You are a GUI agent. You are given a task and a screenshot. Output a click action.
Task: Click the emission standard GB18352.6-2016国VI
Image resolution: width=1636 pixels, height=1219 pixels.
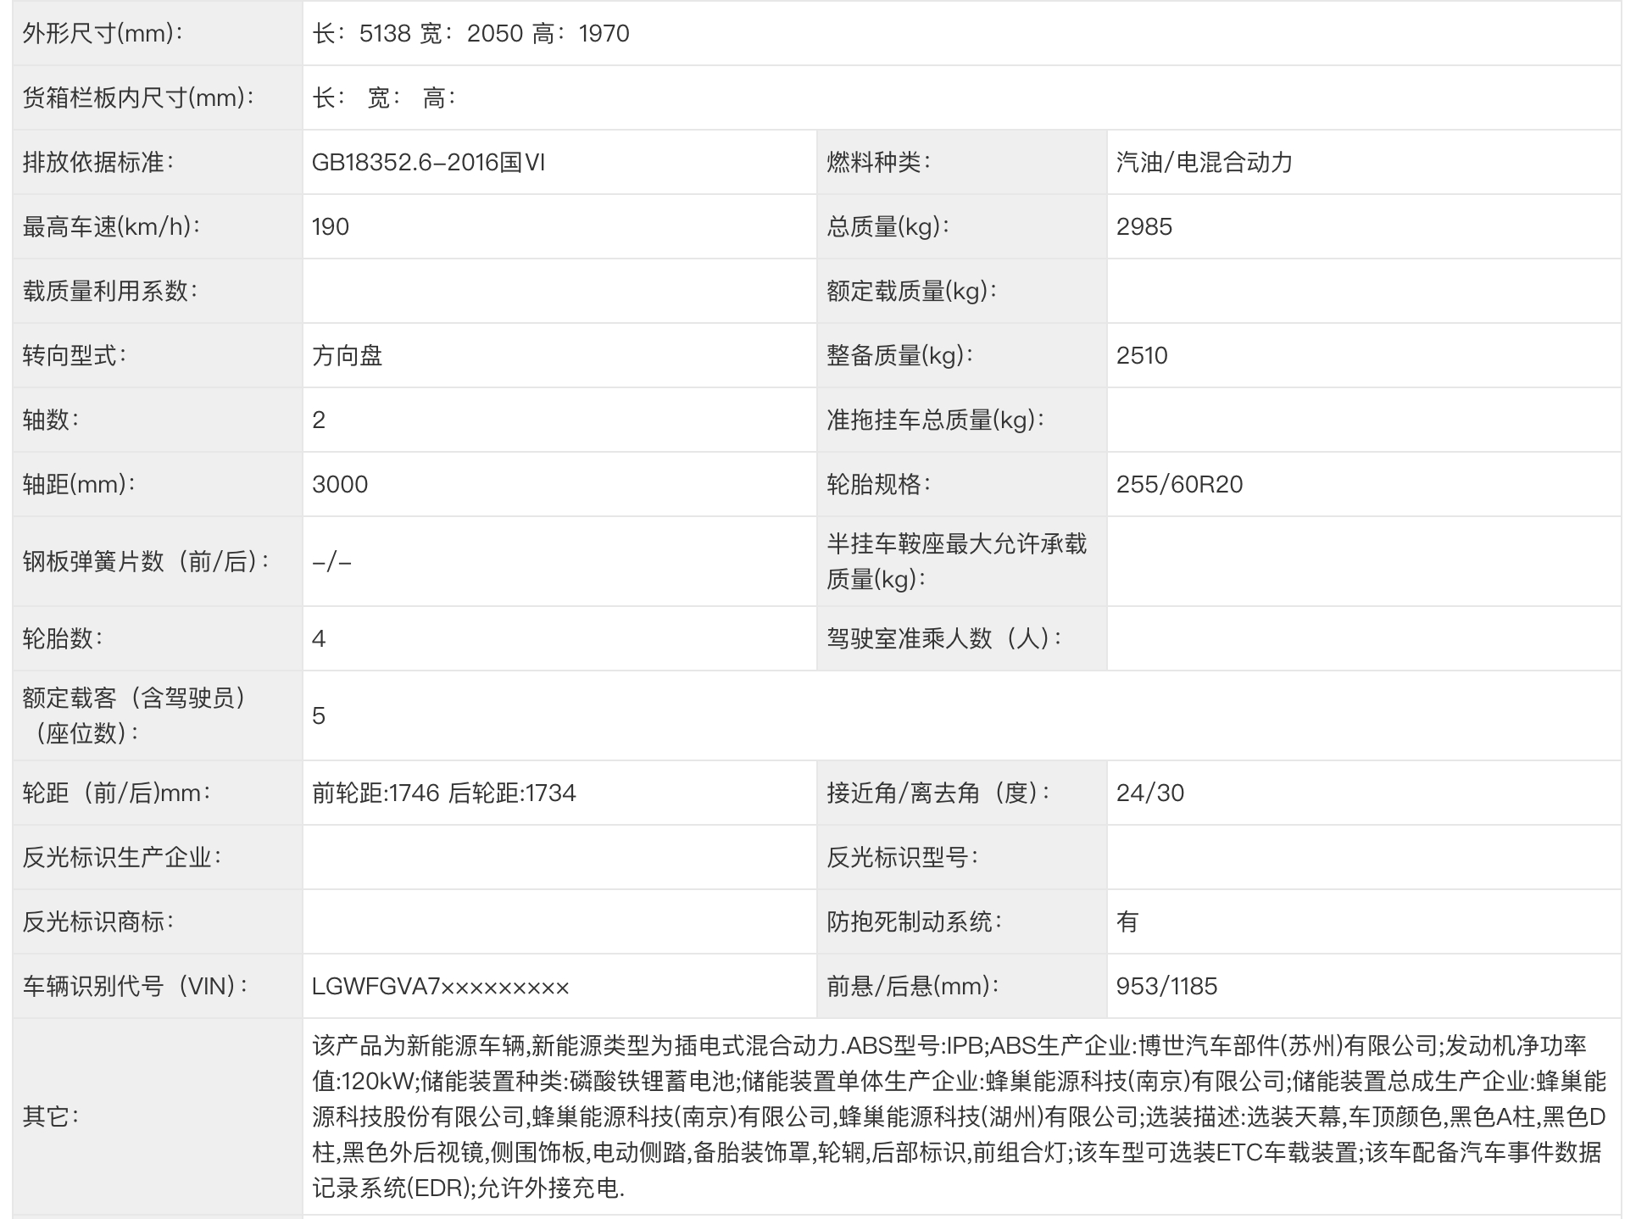(428, 162)
